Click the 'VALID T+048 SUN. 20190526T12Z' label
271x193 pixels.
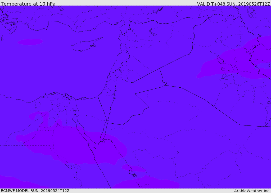click(233, 4)
